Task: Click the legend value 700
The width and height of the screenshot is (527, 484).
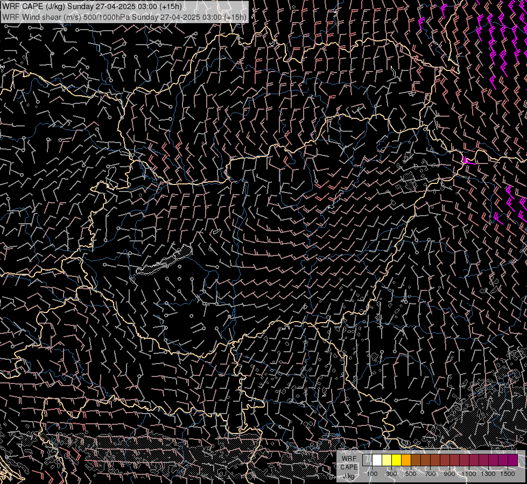Action: point(430,474)
